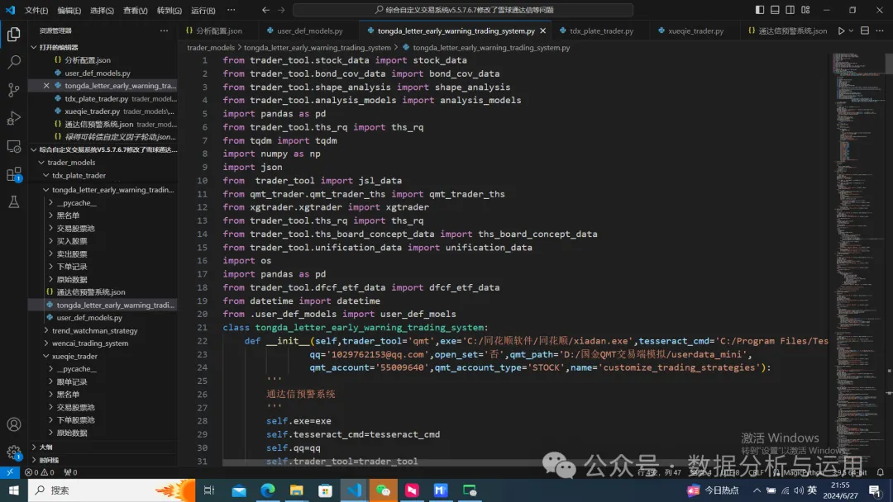Open the Run and Debug view
This screenshot has height=502, width=893.
[x=14, y=118]
